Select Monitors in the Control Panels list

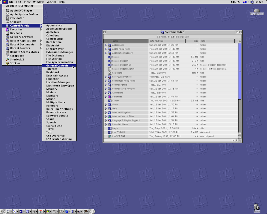(x=52, y=96)
